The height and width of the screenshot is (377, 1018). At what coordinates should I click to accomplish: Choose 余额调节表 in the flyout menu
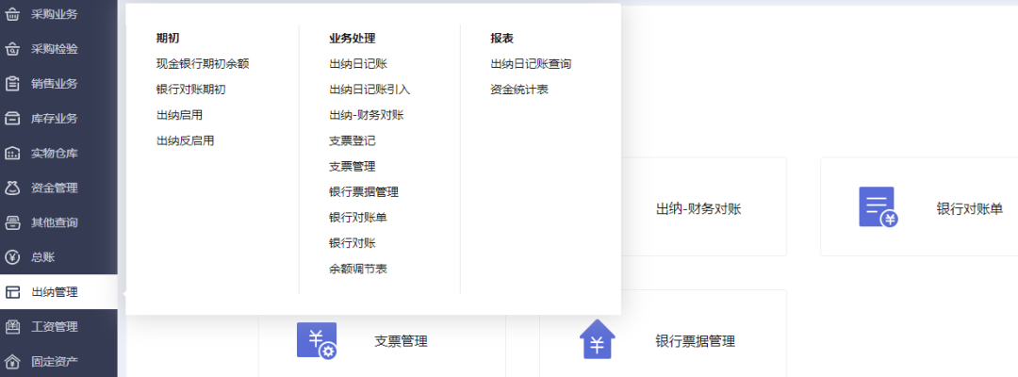[x=358, y=269]
